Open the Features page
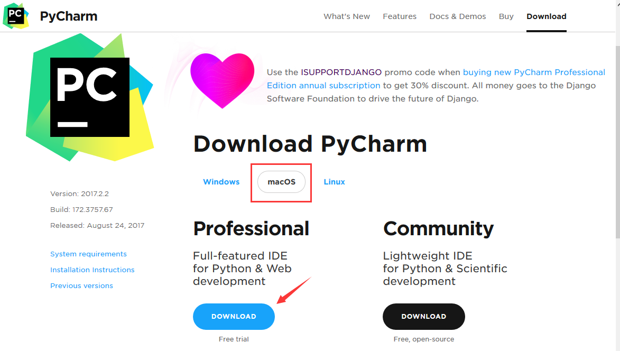 click(x=400, y=16)
